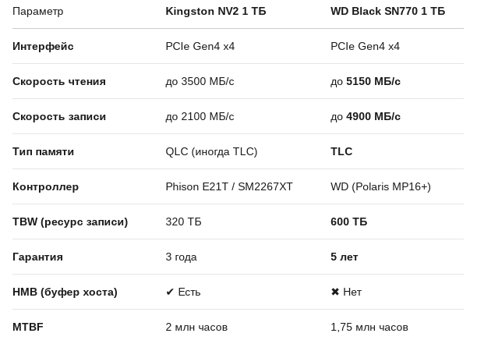The image size is (477, 358).
Task: Click the "Тип памяти" row label
Action: tap(43, 151)
